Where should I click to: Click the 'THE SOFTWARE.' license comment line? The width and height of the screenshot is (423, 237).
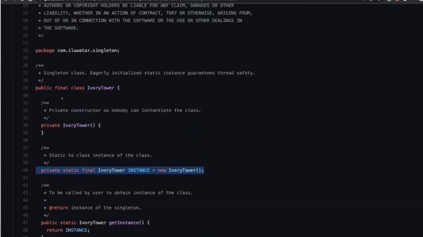point(59,28)
